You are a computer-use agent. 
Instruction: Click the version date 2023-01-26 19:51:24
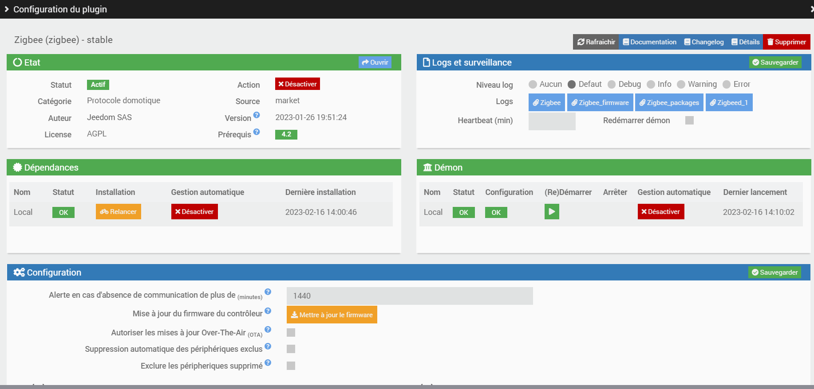pos(311,117)
